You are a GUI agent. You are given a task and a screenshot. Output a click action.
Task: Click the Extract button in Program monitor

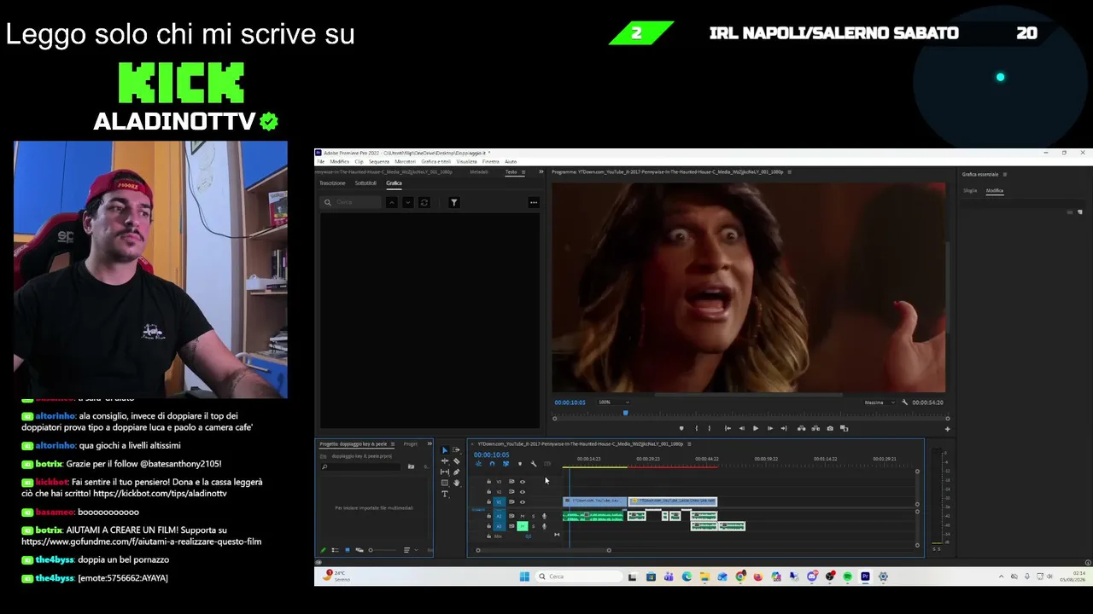[x=815, y=428]
